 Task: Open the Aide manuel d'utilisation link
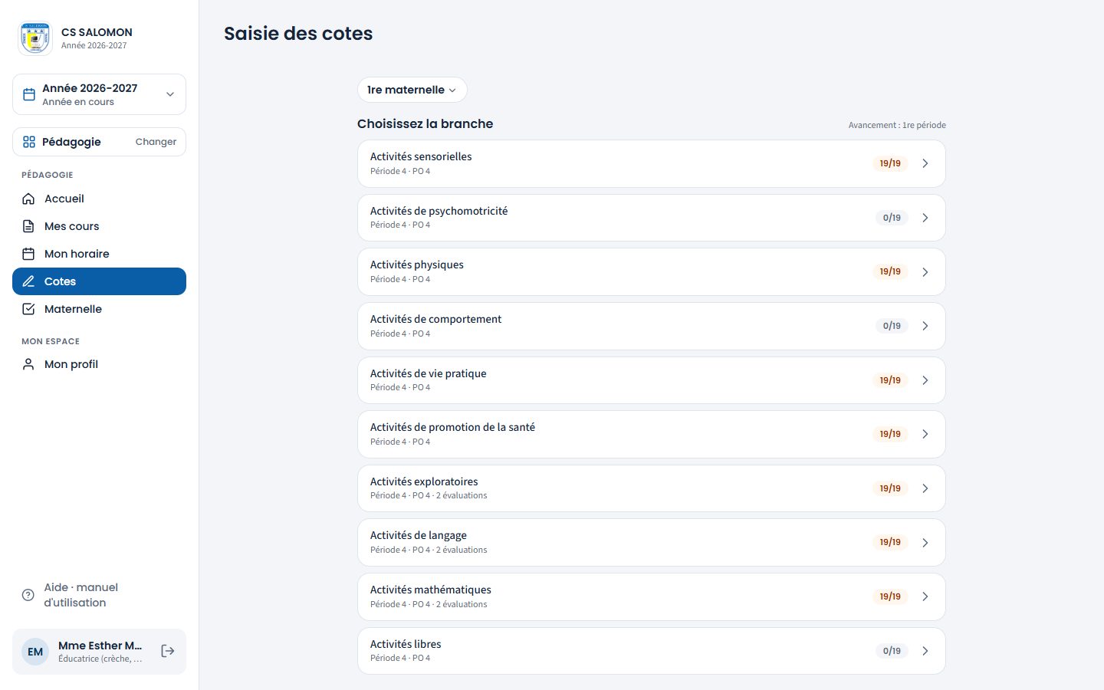point(99,595)
